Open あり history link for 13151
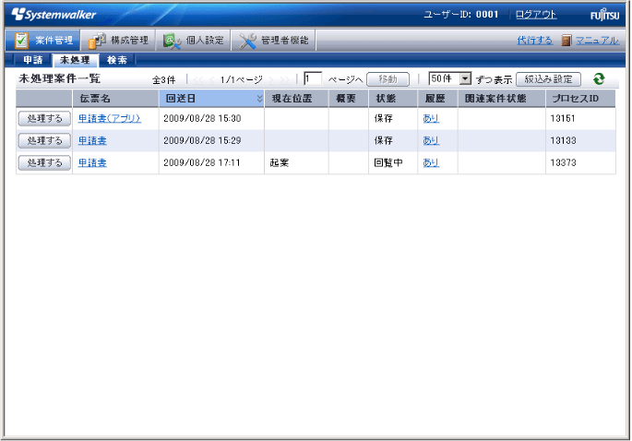The image size is (632, 441). coord(431,118)
